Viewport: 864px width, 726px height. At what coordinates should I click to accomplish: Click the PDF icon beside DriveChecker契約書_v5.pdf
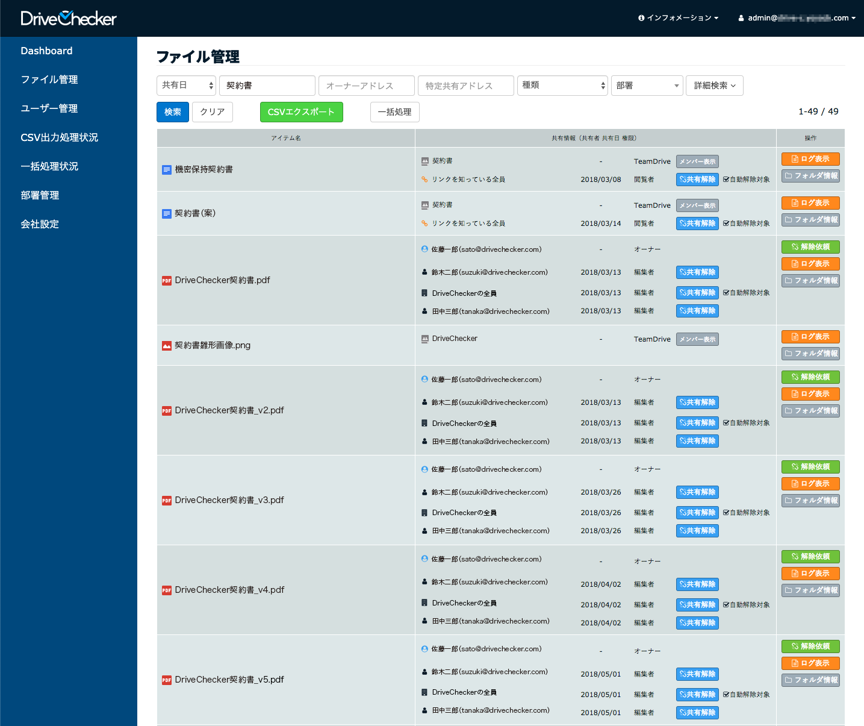167,680
